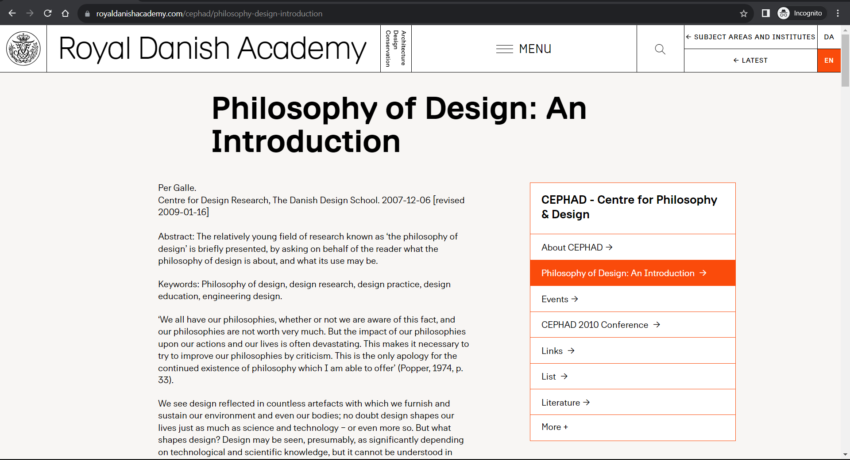Open the search magnifier icon
850x460 pixels.
click(x=660, y=49)
